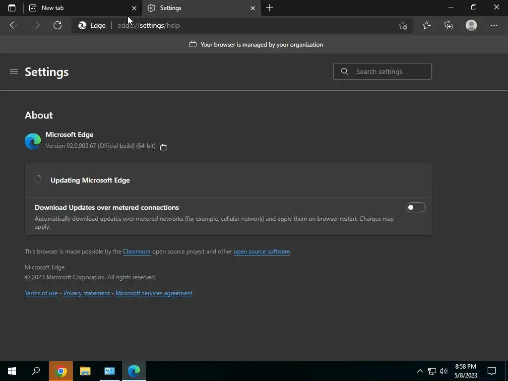Click the magnifier icon in Search settings

coord(345,71)
